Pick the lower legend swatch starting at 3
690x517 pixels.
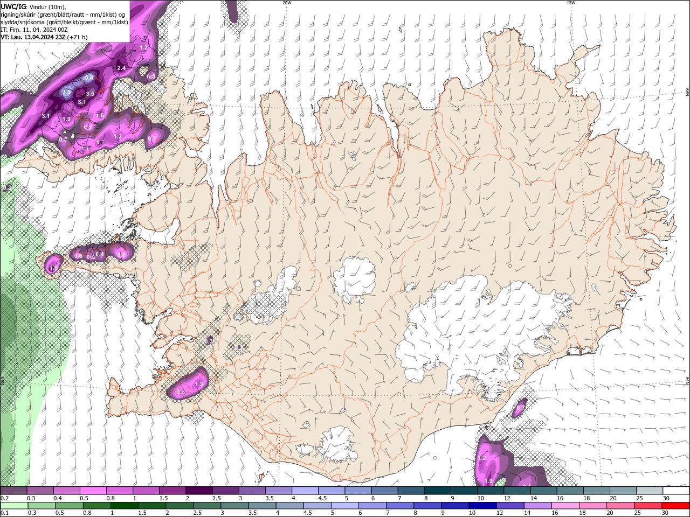[x=234, y=506]
